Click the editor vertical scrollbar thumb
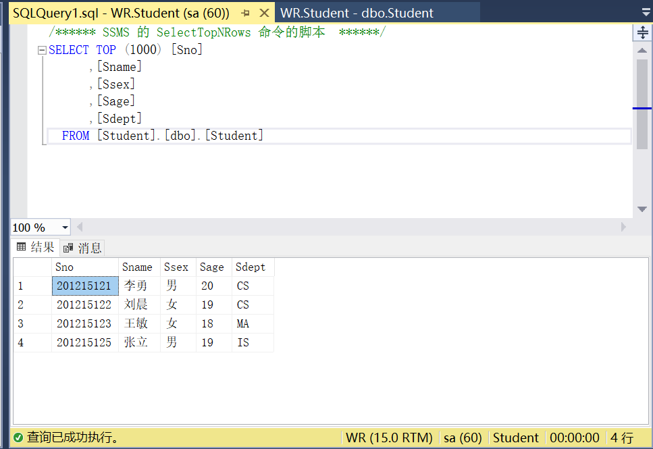Image resolution: width=653 pixels, height=449 pixels. (x=642, y=104)
